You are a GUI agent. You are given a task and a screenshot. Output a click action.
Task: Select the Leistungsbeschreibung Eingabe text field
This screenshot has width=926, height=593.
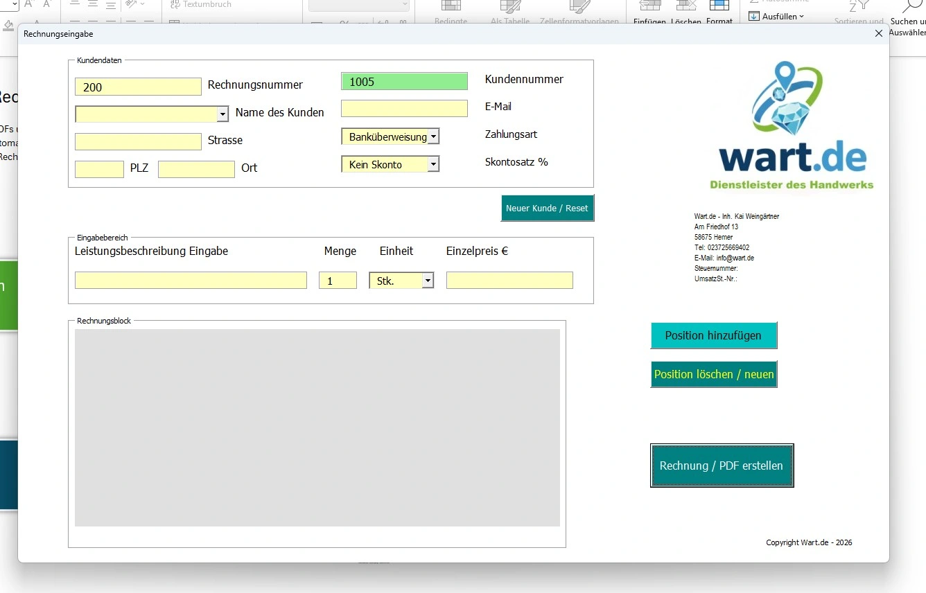191,281
